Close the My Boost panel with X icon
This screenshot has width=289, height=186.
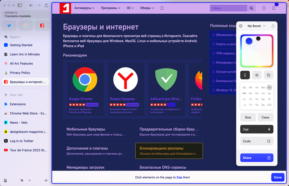(241, 26)
